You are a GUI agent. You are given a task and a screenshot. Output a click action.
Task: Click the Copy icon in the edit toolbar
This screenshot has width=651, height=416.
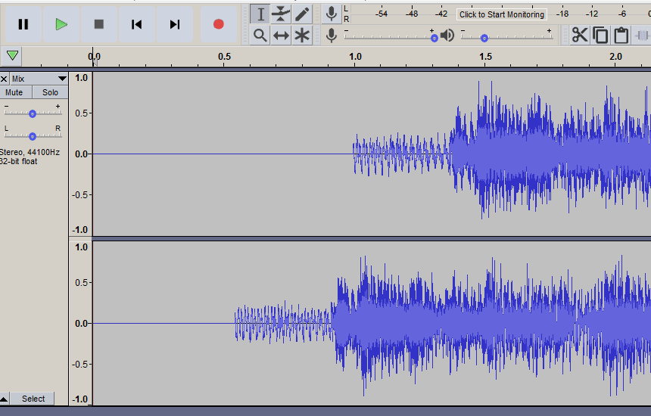601,35
